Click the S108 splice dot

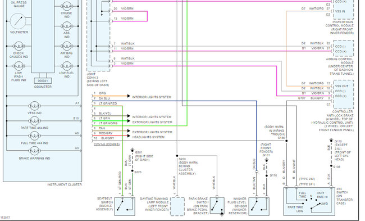(x=331, y=166)
